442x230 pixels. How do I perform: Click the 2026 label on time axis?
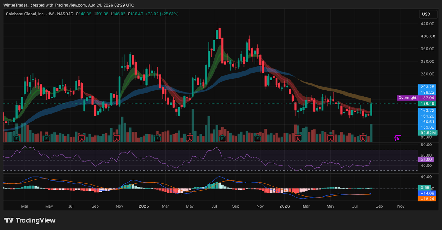point(284,206)
